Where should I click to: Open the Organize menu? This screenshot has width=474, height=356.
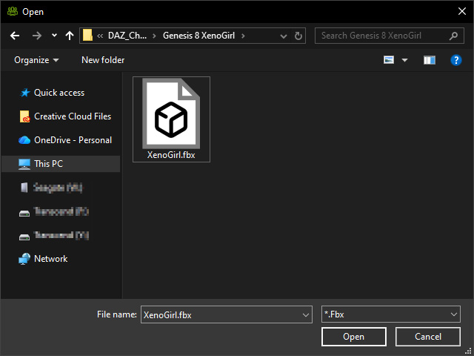(x=36, y=60)
